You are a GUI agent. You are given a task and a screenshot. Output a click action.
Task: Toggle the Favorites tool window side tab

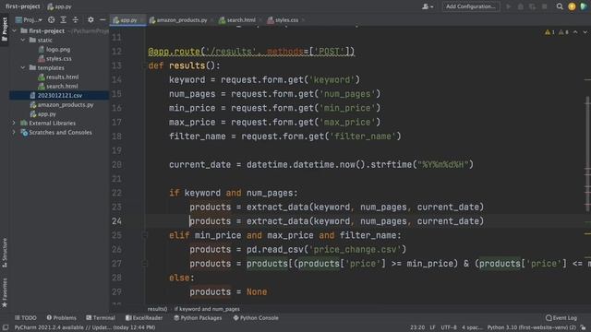pyautogui.click(x=5, y=292)
